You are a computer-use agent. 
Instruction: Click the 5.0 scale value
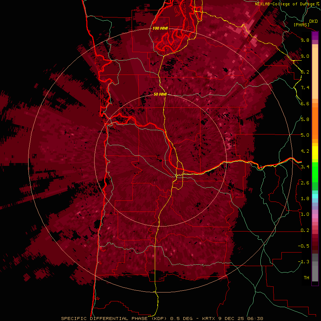pos(305,135)
